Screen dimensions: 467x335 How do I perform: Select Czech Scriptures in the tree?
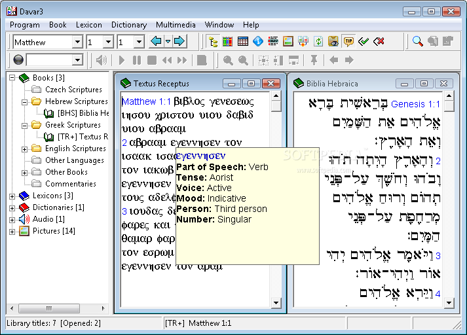tap(73, 90)
